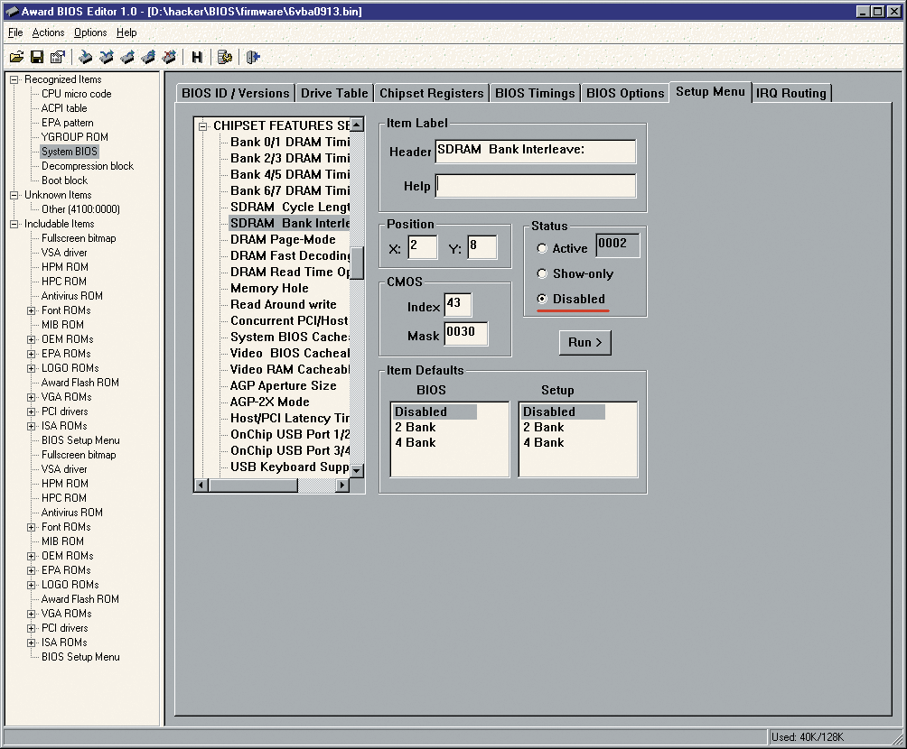Click the Used: 40K/128K status text

click(808, 737)
